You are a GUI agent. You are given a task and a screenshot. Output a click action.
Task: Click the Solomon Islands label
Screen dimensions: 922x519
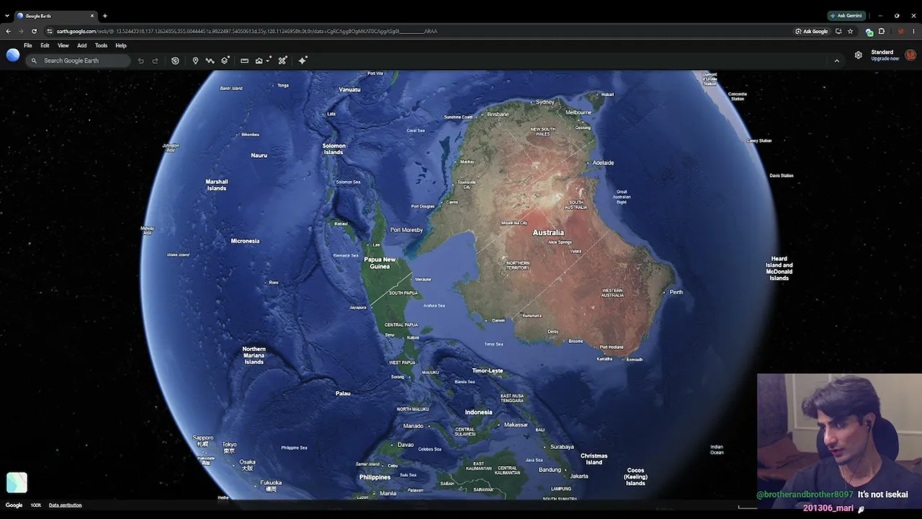(334, 149)
